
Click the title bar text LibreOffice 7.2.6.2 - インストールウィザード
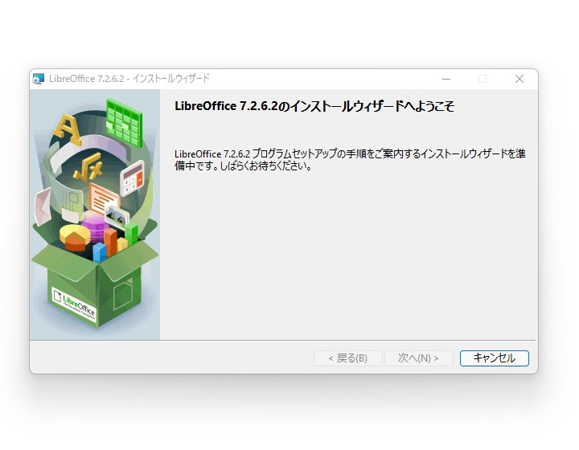(129, 79)
